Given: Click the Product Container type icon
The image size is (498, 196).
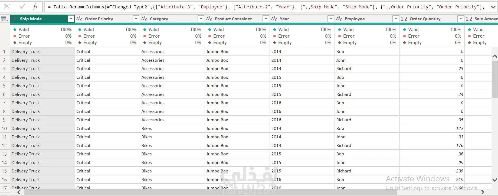Looking at the screenshot, I should (209, 19).
